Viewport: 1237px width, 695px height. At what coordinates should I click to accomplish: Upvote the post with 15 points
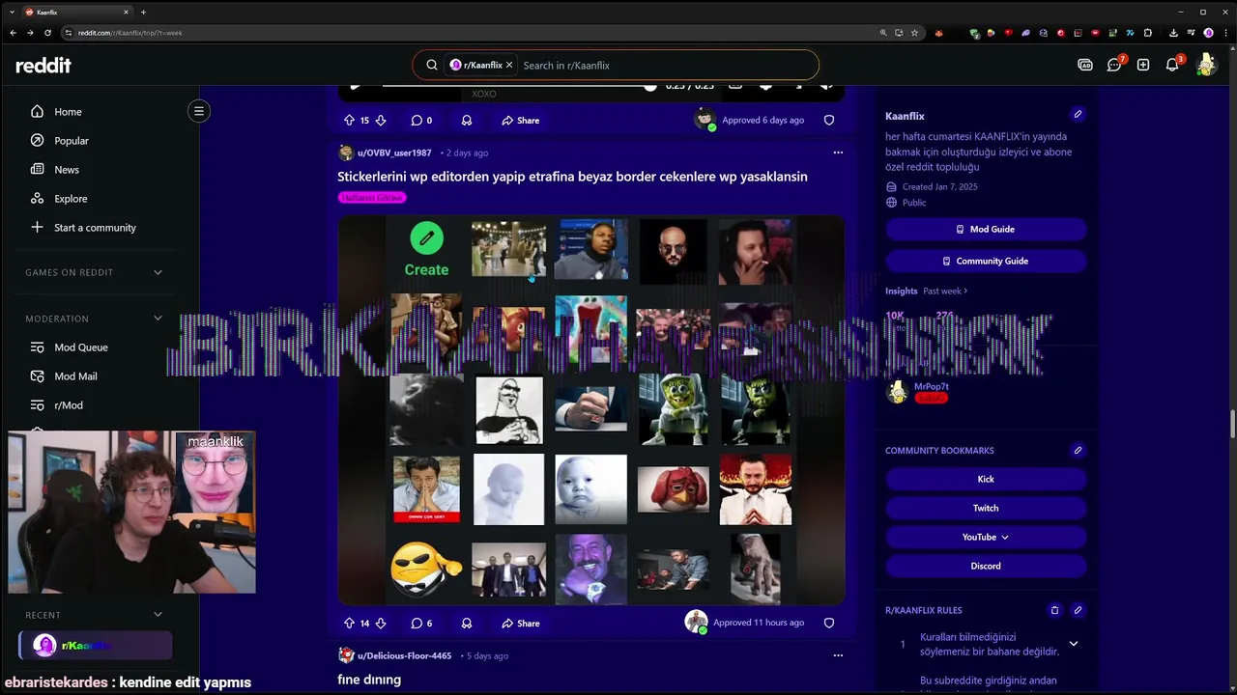tap(349, 121)
